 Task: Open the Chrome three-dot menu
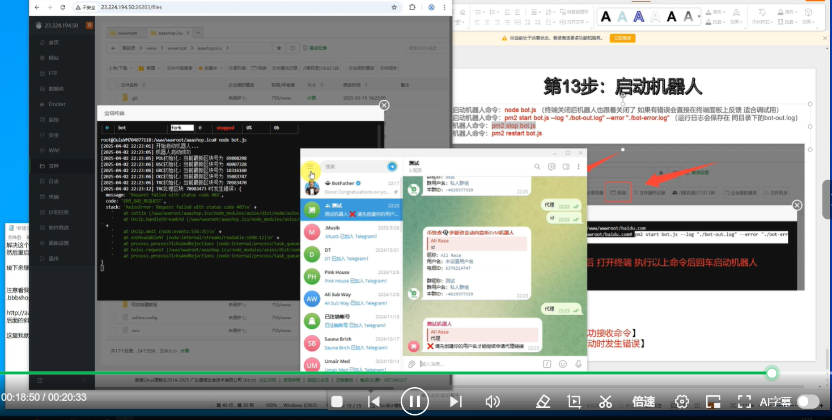pos(445,7)
